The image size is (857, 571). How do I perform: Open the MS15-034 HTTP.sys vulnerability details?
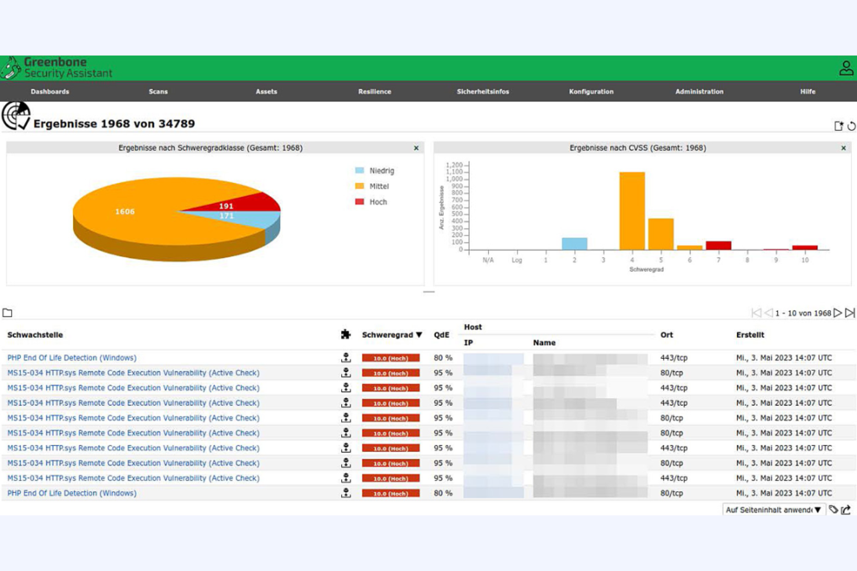click(133, 373)
